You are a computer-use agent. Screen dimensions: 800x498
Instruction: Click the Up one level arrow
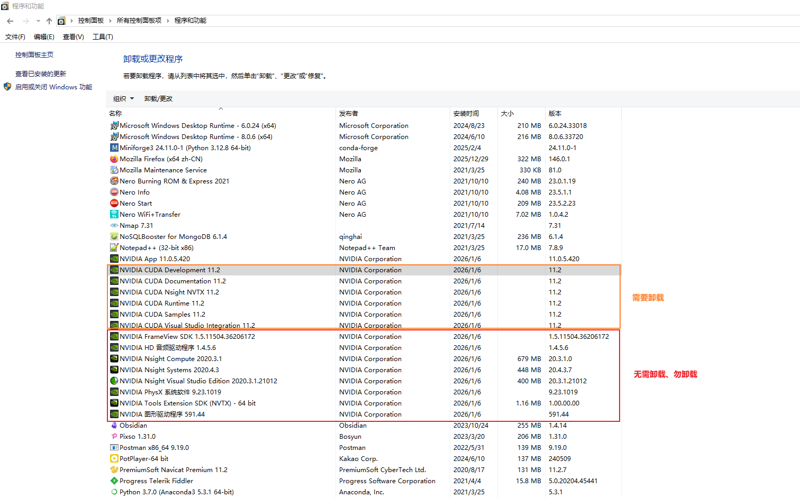(x=49, y=21)
